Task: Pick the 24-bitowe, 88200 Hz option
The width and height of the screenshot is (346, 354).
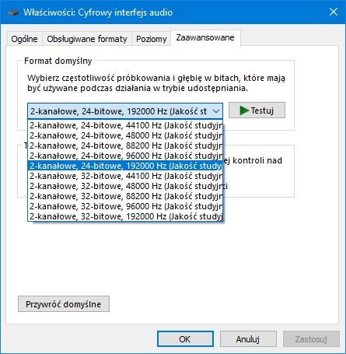Action: 125,145
